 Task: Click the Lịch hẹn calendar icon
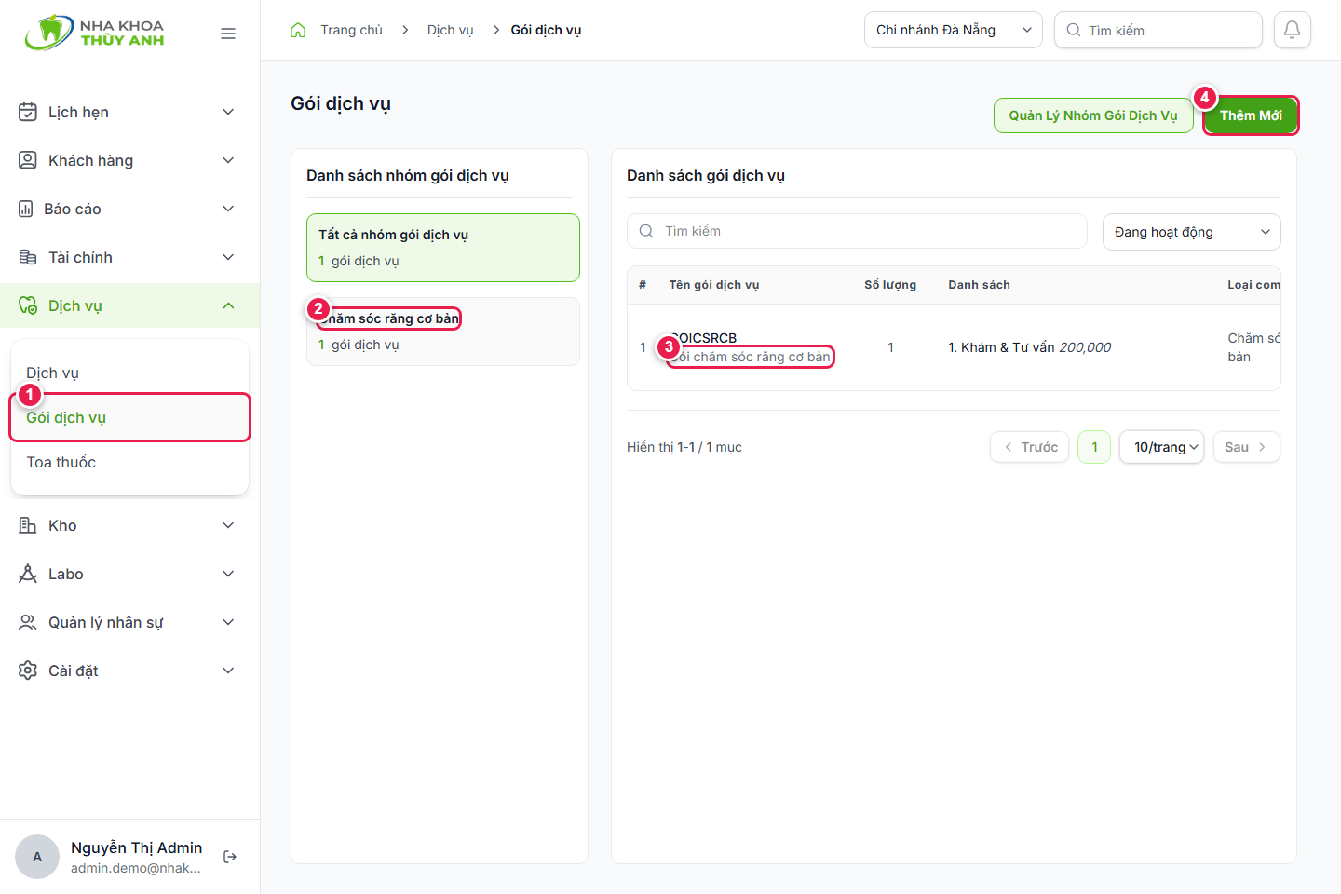point(28,112)
